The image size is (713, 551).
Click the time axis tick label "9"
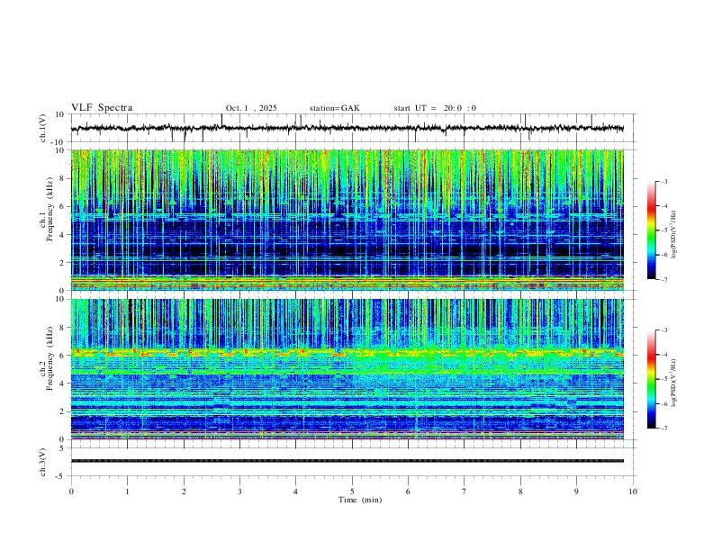(x=576, y=492)
